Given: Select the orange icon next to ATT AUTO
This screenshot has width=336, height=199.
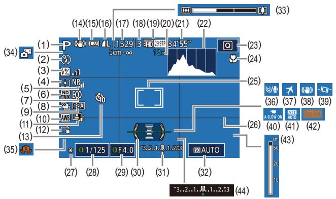Looking at the screenshot, I should tap(313, 114).
